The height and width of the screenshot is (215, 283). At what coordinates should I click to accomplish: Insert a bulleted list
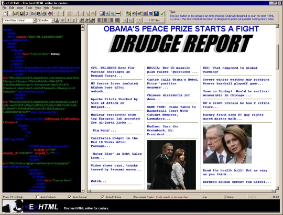[125, 20]
